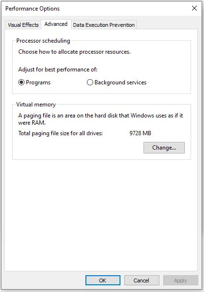
Task: Confirm settings with the OK button
Action: click(103, 280)
